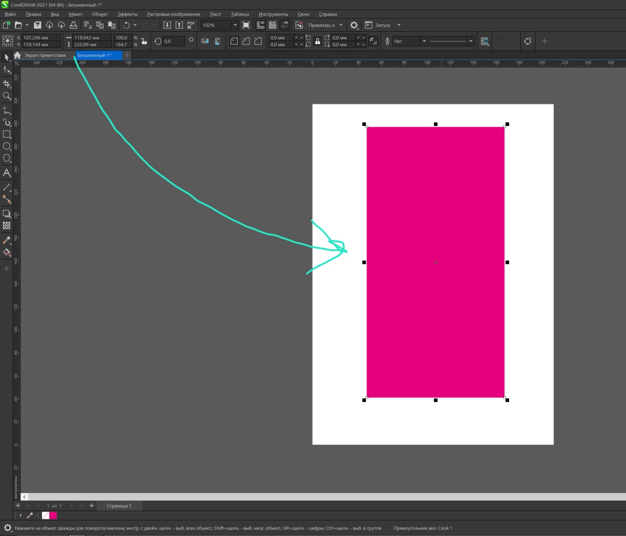Toggle the show rulers button
626x536 pixels.
[x=261, y=25]
